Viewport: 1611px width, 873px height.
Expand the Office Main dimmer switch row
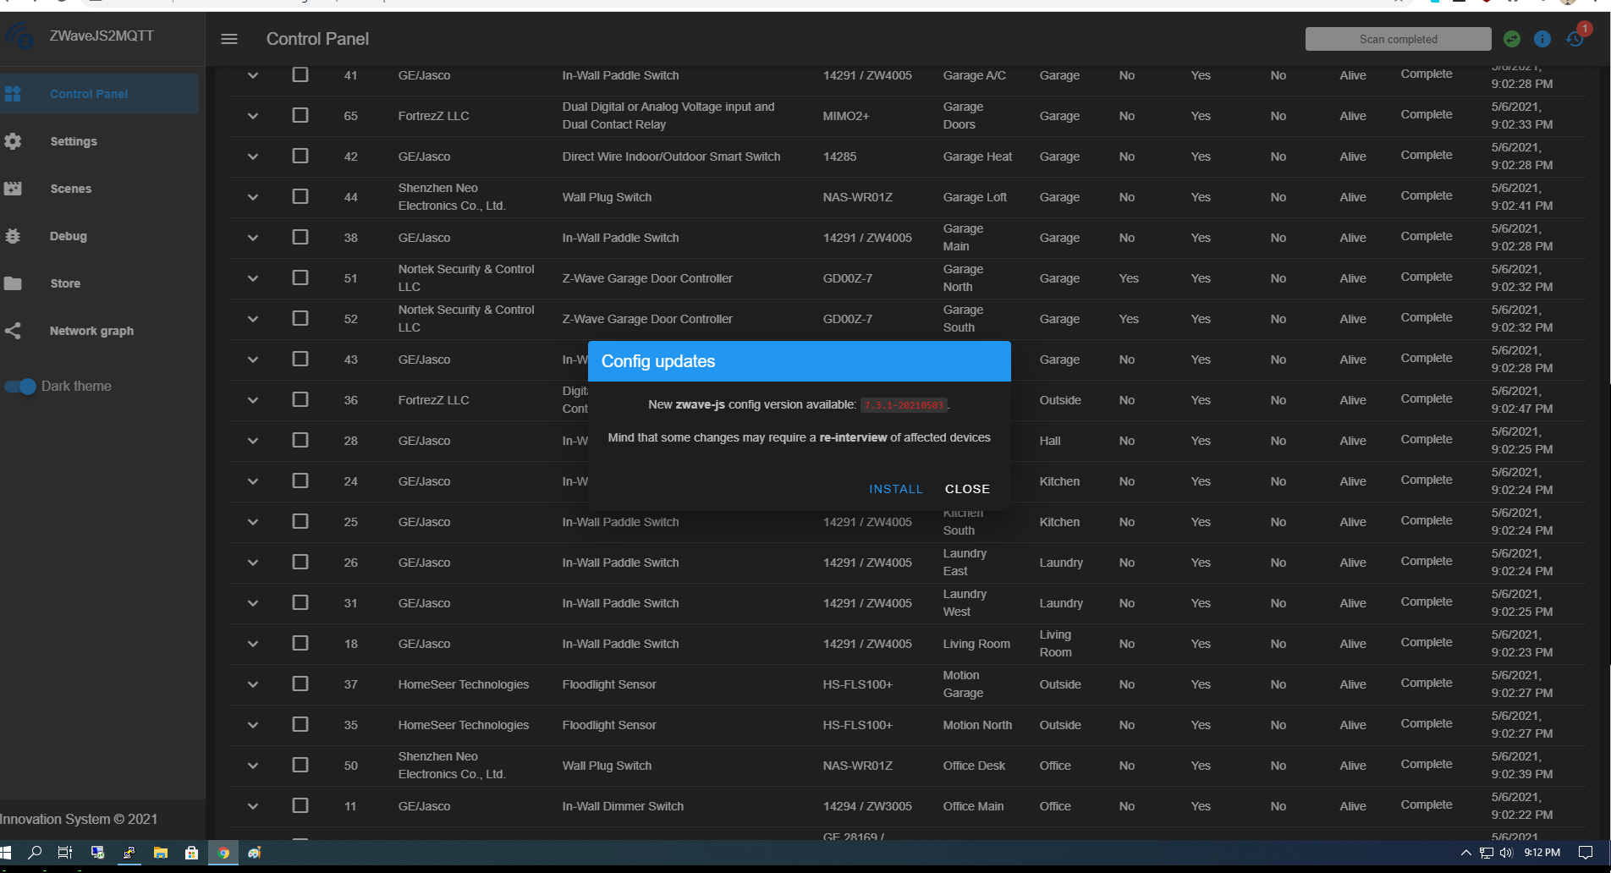click(x=252, y=806)
